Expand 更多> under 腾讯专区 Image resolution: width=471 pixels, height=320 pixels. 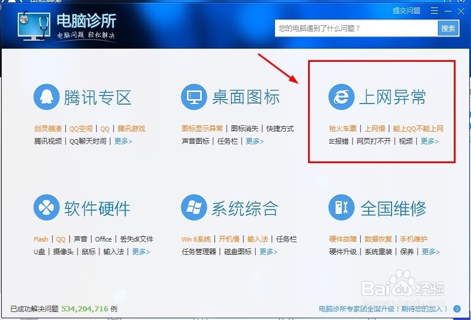point(123,141)
